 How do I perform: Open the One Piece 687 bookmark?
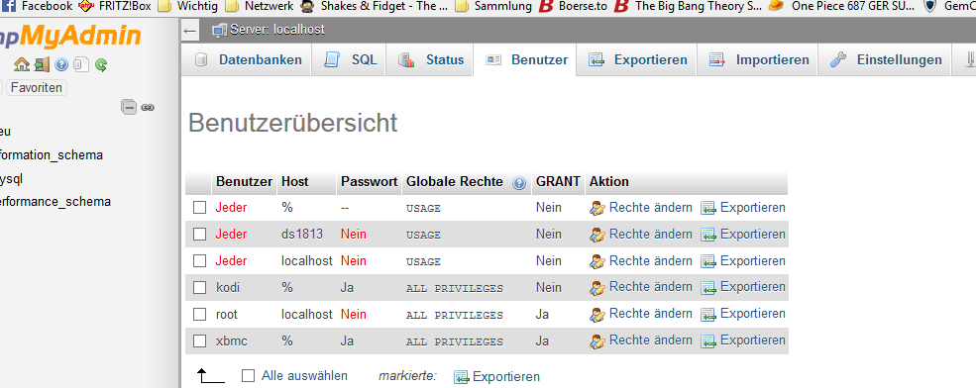click(841, 7)
